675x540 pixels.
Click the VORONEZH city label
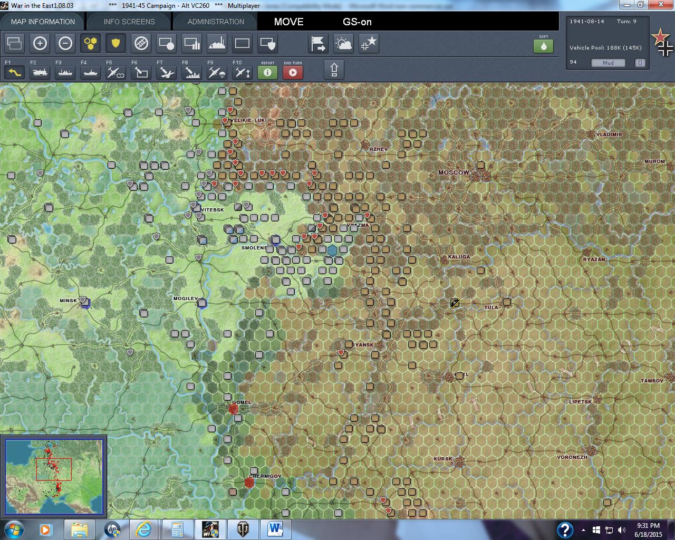[572, 457]
